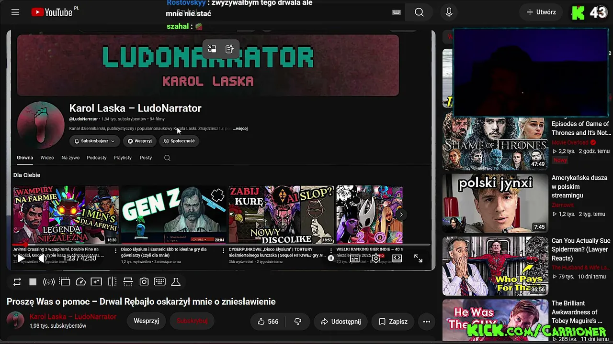The image size is (613, 344).
Task: Mute the video with the speaker icon
Action: tap(42, 258)
